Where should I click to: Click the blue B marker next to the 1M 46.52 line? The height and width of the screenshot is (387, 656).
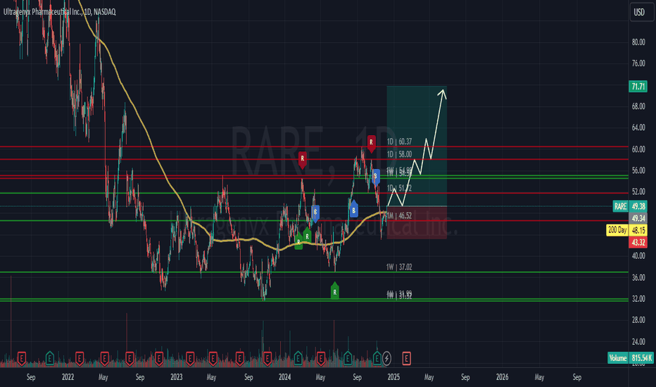click(x=353, y=209)
